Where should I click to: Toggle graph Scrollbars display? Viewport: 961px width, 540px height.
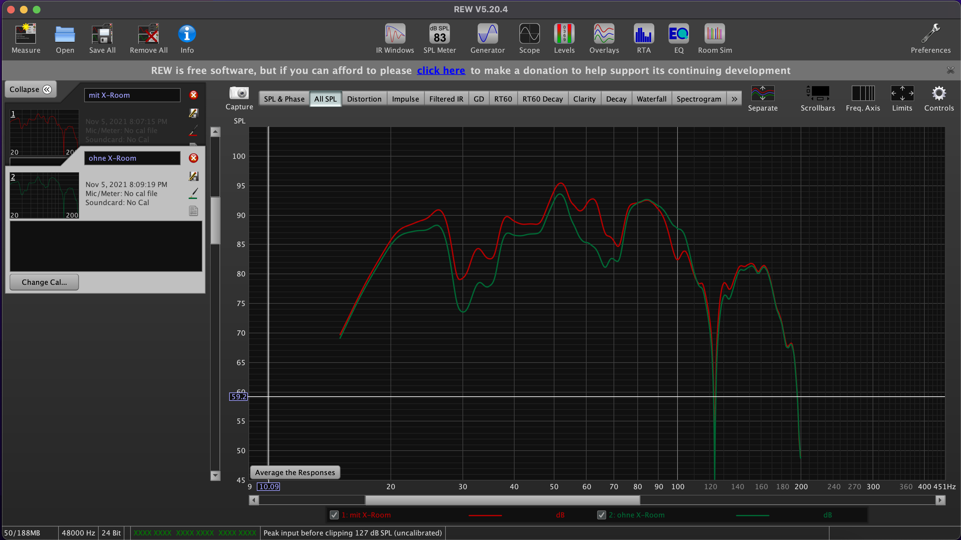(817, 94)
